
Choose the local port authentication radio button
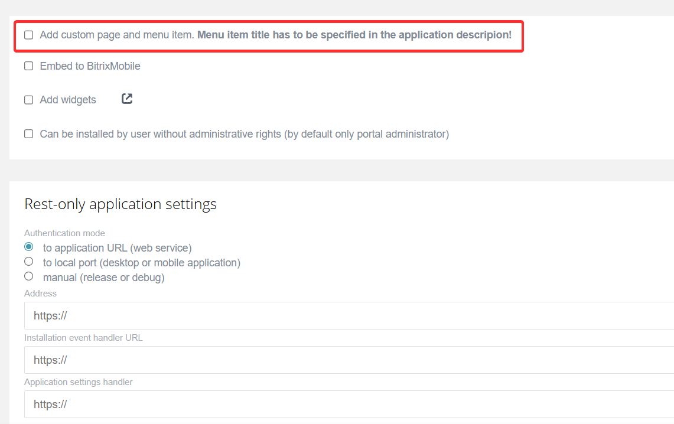pyautogui.click(x=29, y=261)
